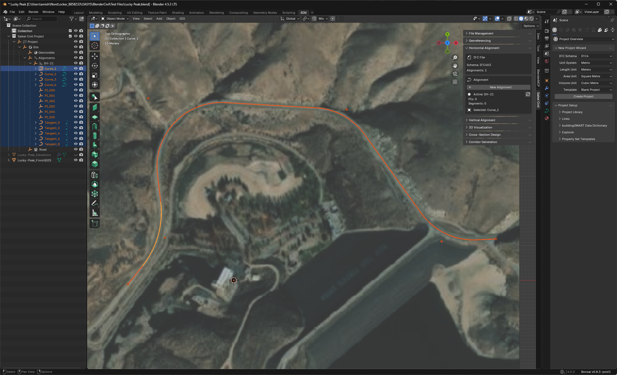Open the Object Mode dropdown

click(115, 19)
